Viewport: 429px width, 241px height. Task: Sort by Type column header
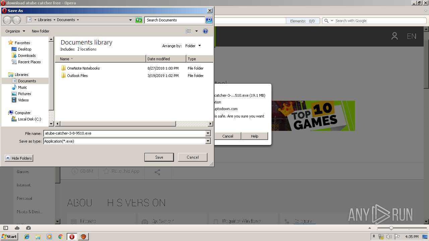click(199, 59)
